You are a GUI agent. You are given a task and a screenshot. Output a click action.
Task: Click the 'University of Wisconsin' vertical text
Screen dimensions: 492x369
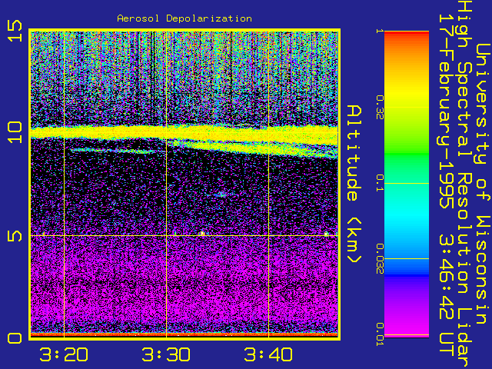point(483,184)
